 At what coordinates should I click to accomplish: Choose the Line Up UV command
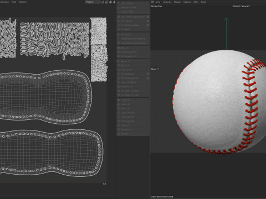tap(133, 70)
